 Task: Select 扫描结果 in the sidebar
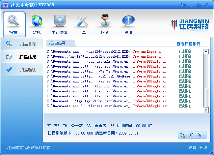[x=22, y=57]
